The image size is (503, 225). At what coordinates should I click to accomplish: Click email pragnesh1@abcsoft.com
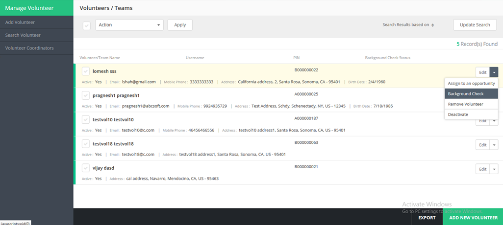[146, 106]
